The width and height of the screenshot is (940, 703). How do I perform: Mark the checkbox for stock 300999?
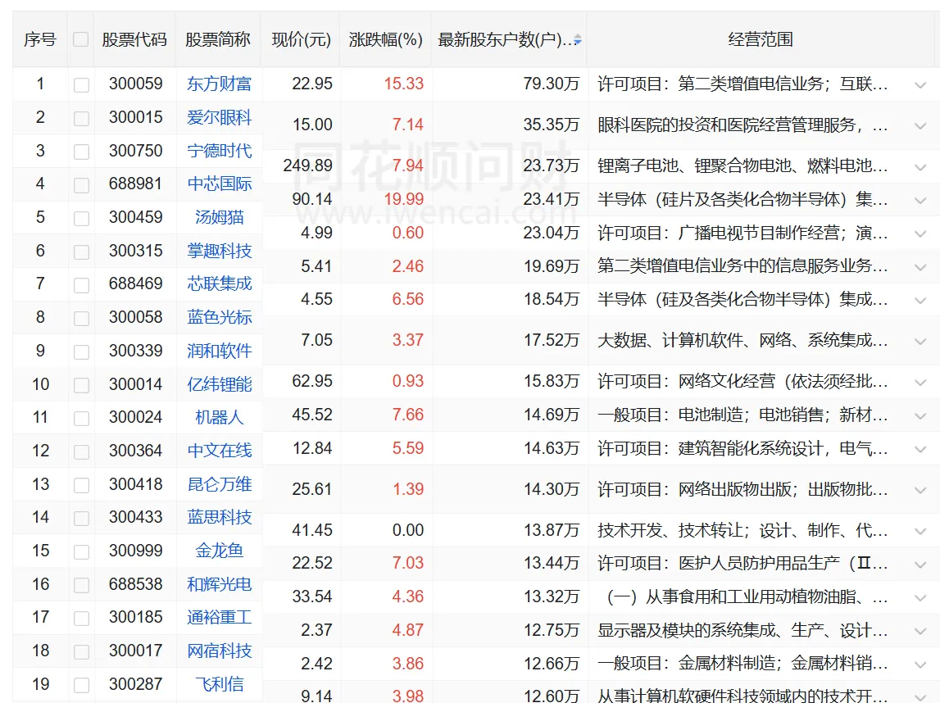tap(81, 551)
